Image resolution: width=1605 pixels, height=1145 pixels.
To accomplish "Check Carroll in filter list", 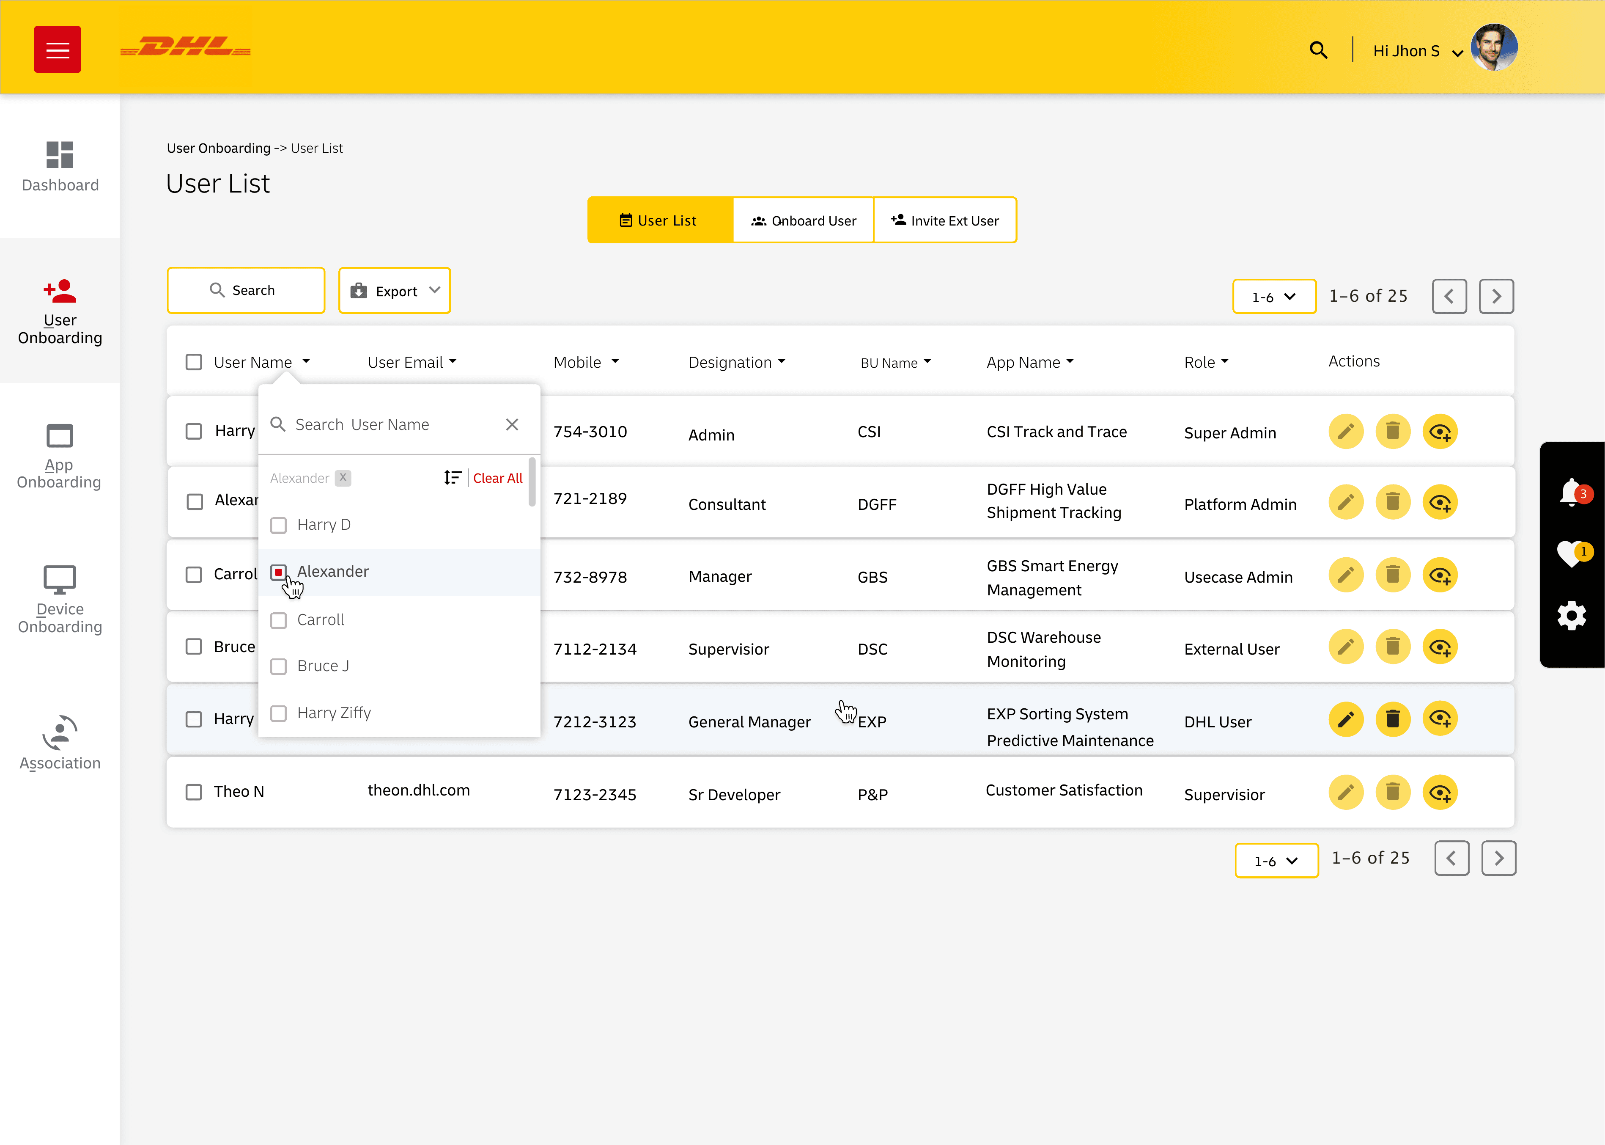I will click(x=279, y=620).
